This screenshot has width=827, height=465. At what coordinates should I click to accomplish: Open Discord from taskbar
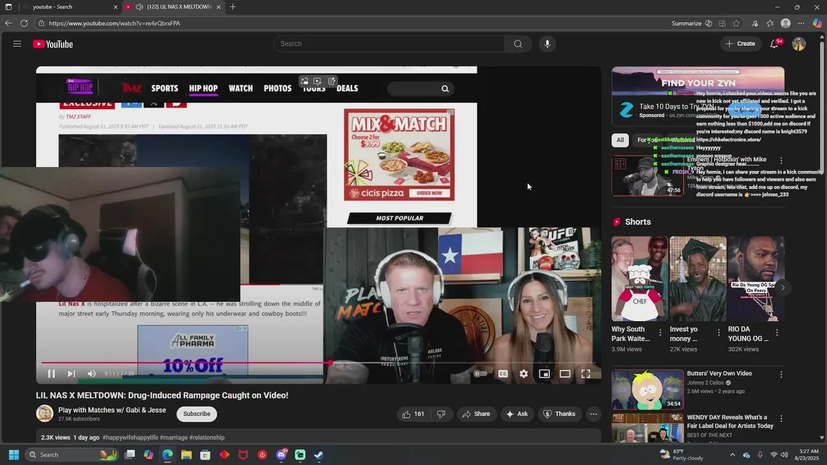(281, 455)
